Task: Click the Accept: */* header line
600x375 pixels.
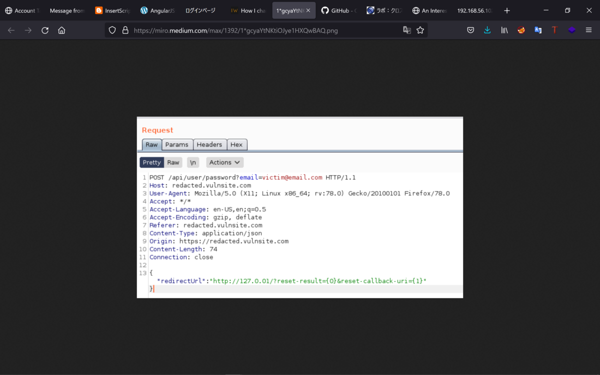Action: tap(170, 201)
